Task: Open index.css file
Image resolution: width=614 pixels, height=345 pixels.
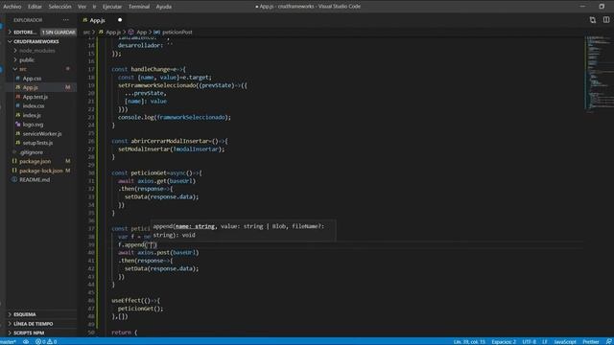Action: pos(34,106)
